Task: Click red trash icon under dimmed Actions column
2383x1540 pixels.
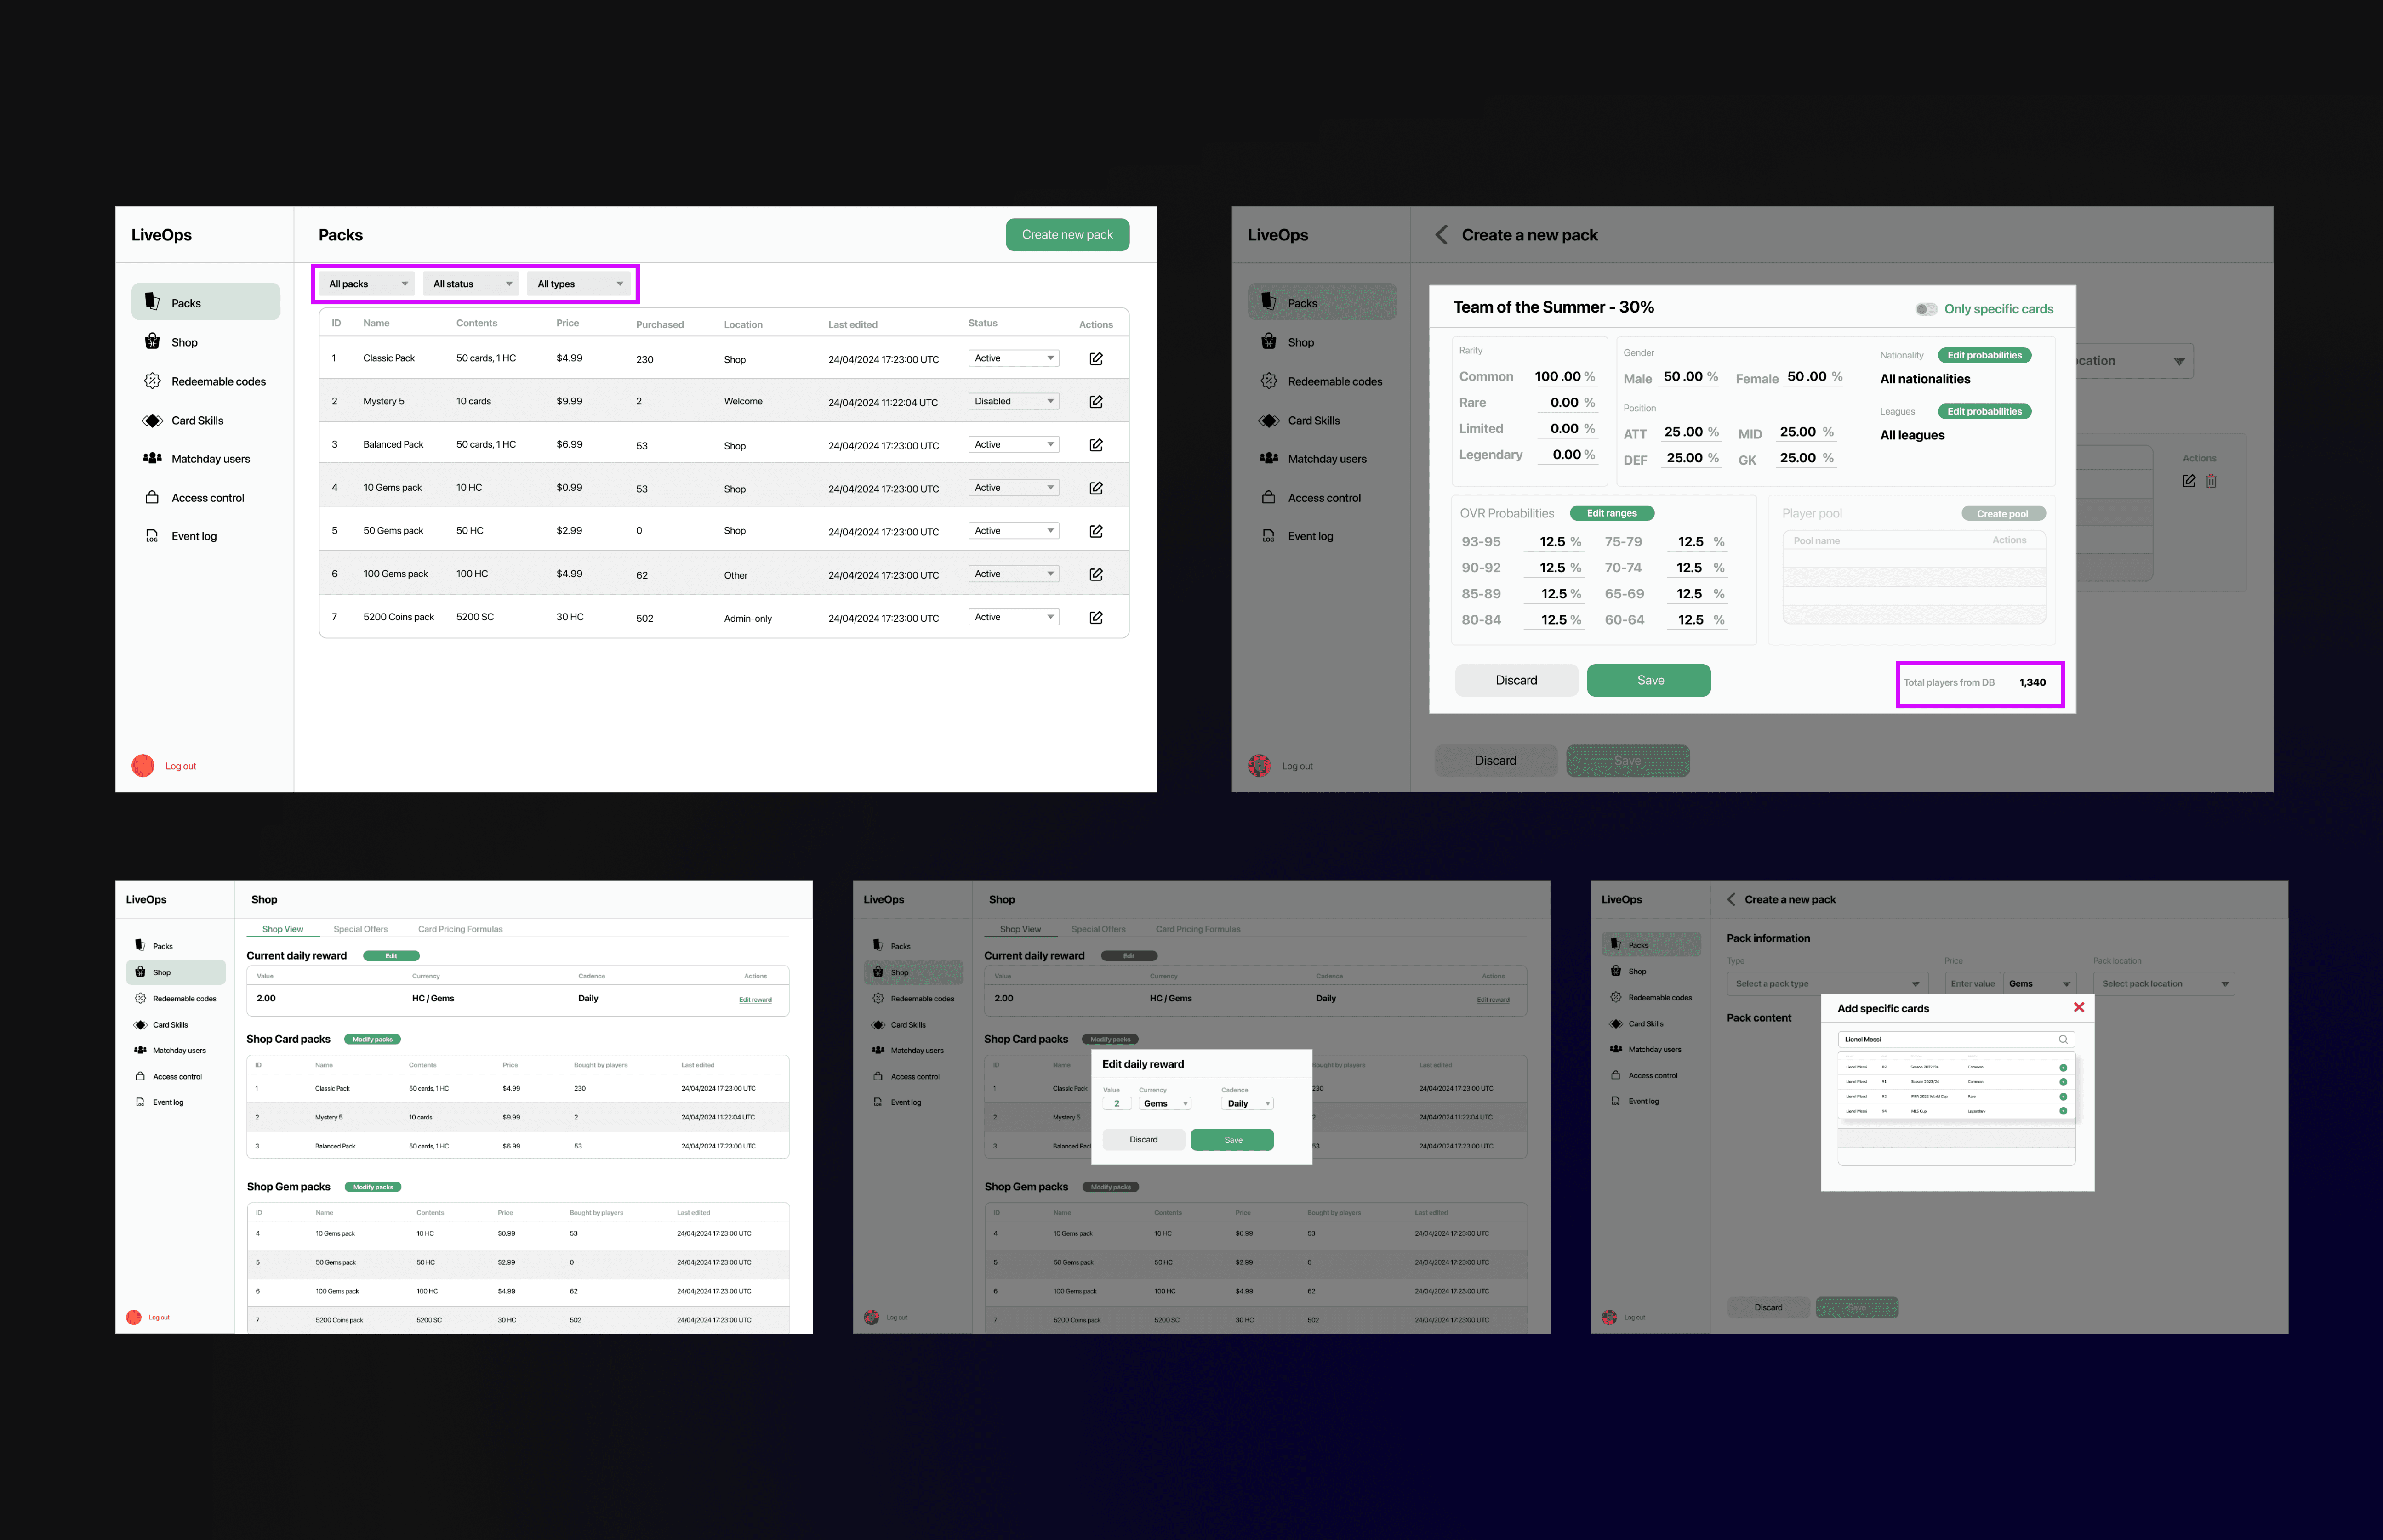Action: coord(2211,481)
